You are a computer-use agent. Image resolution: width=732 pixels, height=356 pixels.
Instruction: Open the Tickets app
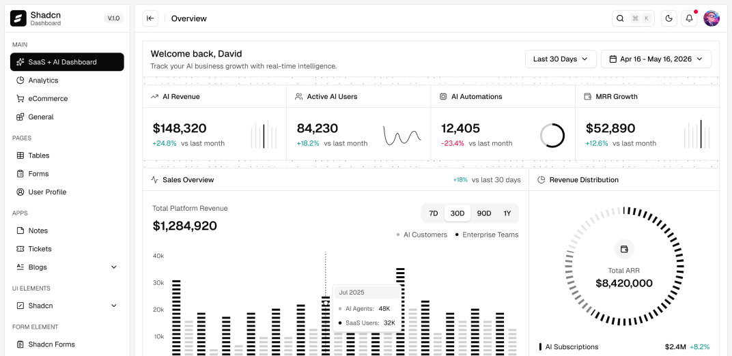[x=67, y=249]
